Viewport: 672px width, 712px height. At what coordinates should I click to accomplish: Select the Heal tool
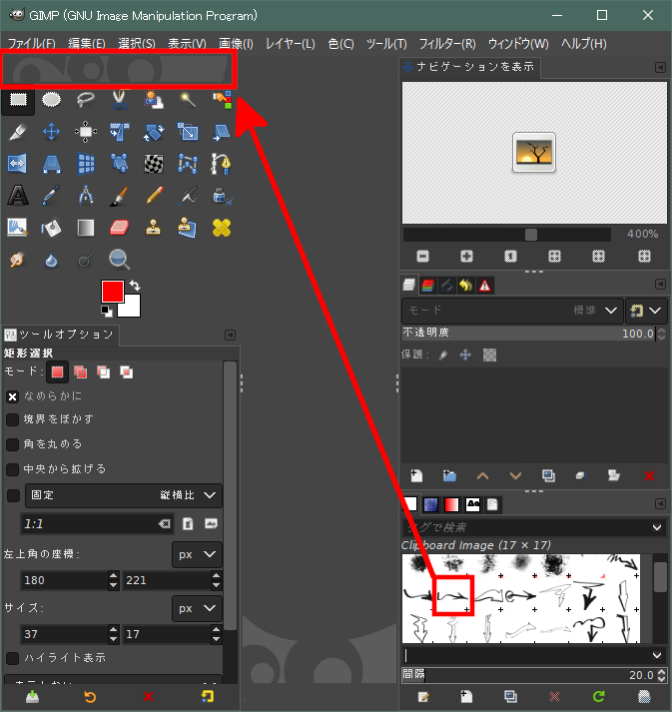pos(222,228)
